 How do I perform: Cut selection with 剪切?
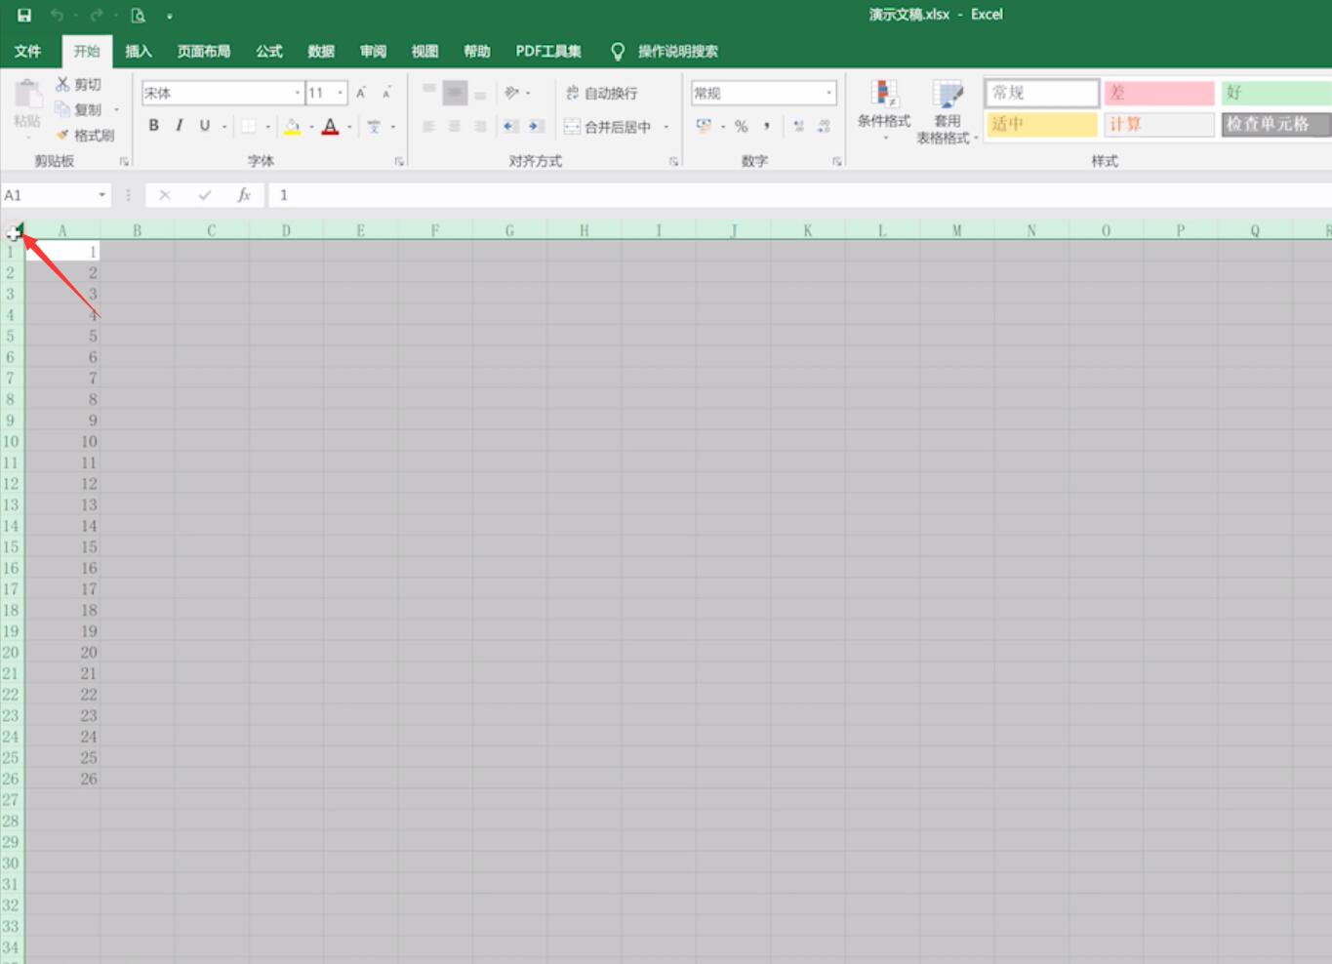(x=79, y=85)
